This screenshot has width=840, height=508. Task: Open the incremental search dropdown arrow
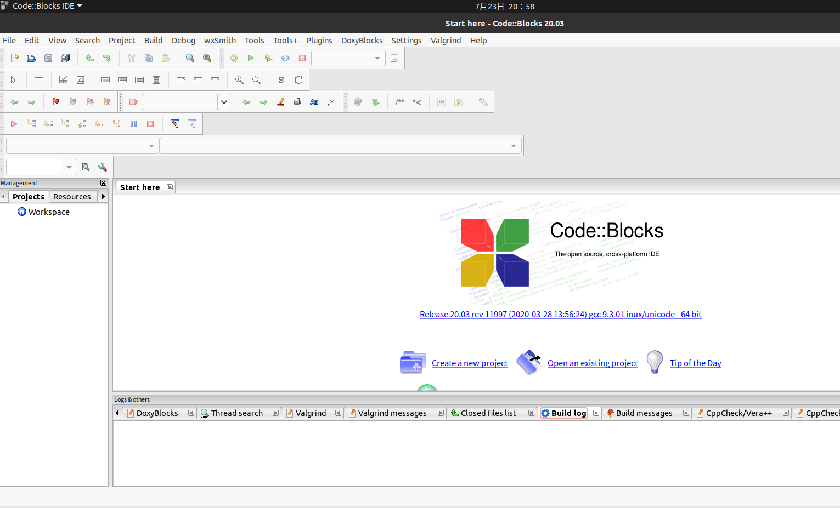coord(224,102)
